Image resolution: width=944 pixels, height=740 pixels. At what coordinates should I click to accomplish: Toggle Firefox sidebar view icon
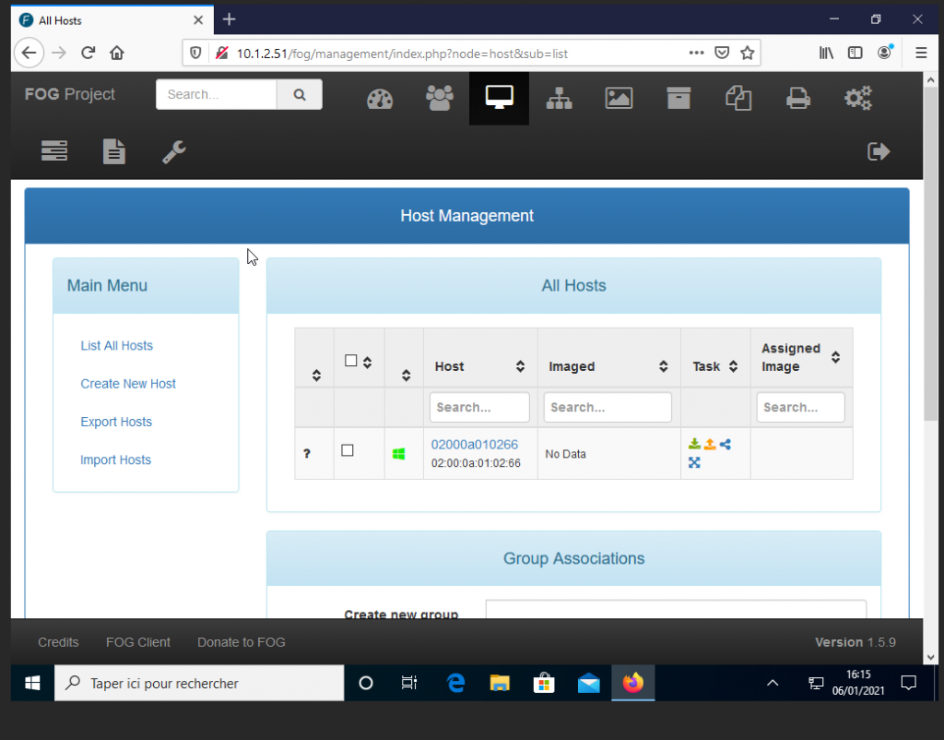[x=855, y=53]
